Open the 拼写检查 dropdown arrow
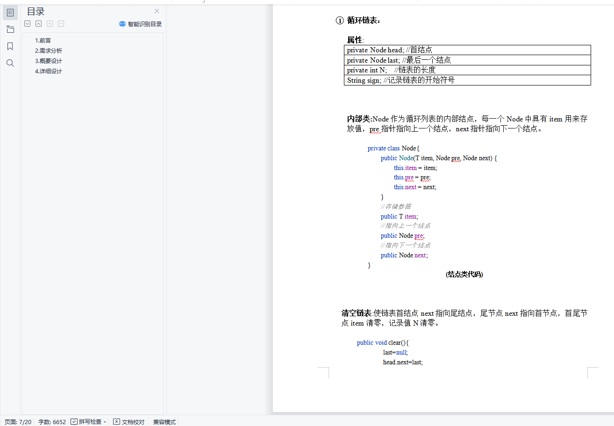Viewport: 614px width, 426px height. (105, 422)
